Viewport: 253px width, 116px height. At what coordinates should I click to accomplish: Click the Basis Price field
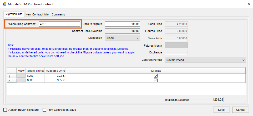pos(176,38)
